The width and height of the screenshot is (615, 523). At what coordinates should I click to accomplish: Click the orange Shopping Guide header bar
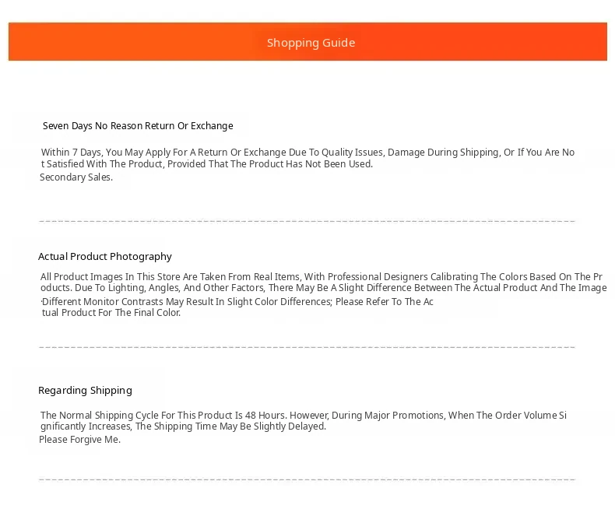point(308,41)
